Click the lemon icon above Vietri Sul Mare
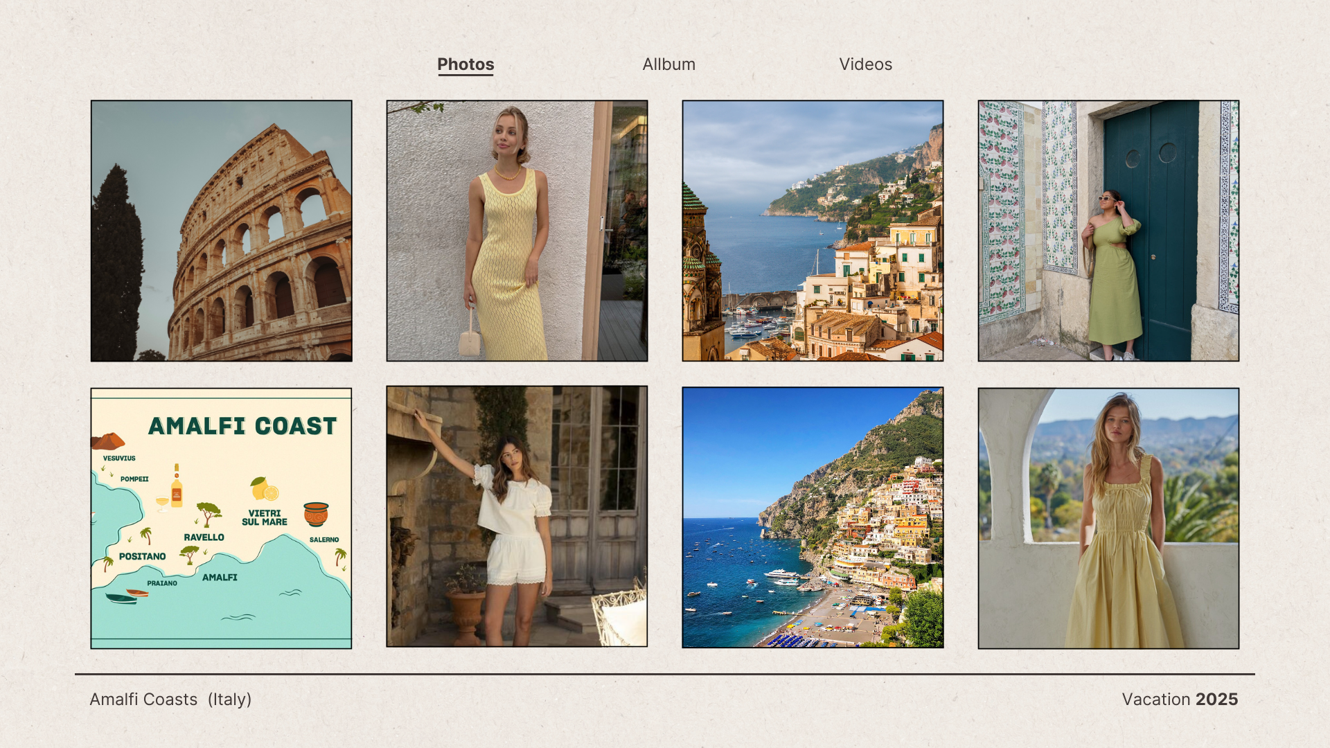1330x748 pixels. [x=264, y=489]
